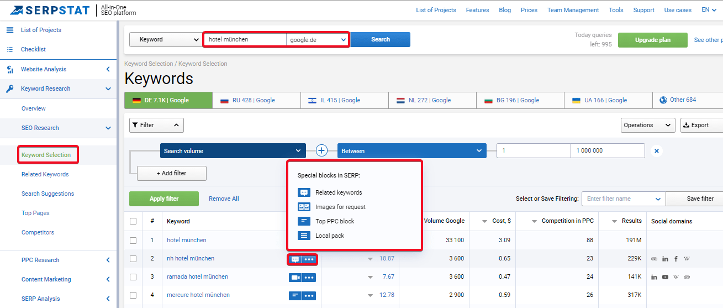Open the Enter filter name dropdown
The image size is (723, 308).
[624, 199]
